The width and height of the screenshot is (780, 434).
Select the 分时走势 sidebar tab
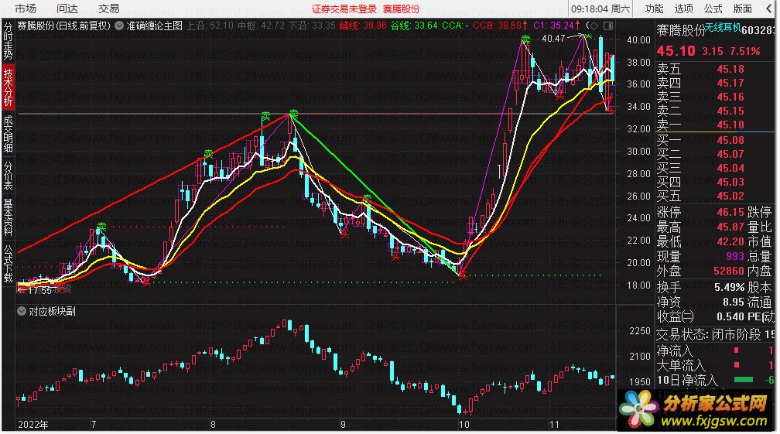[x=8, y=39]
